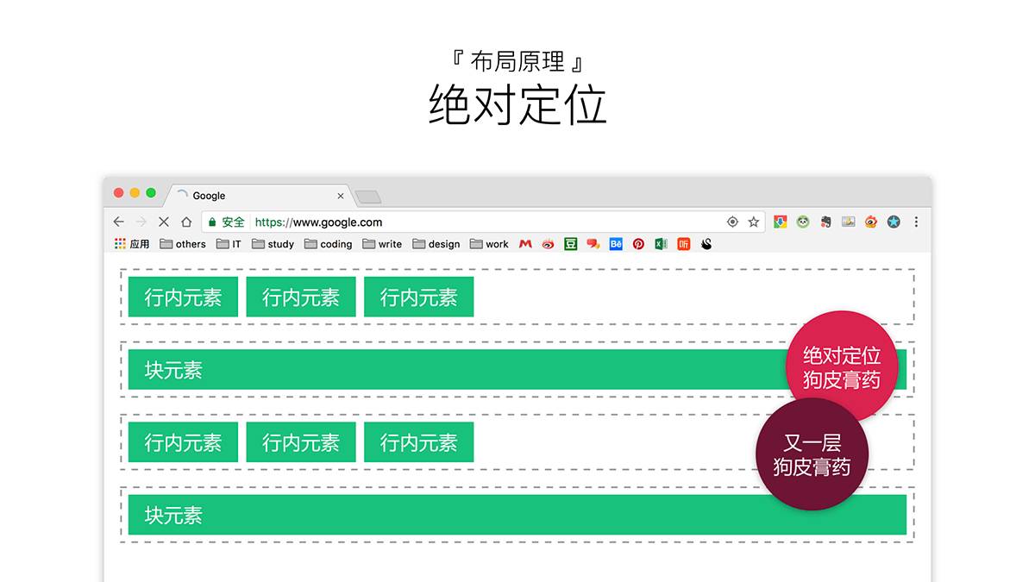Go back with the browser back arrow

119,222
